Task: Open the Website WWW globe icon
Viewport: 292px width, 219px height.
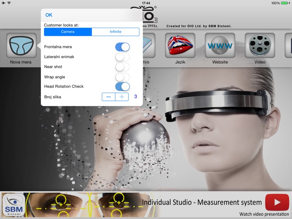Action: [x=220, y=46]
